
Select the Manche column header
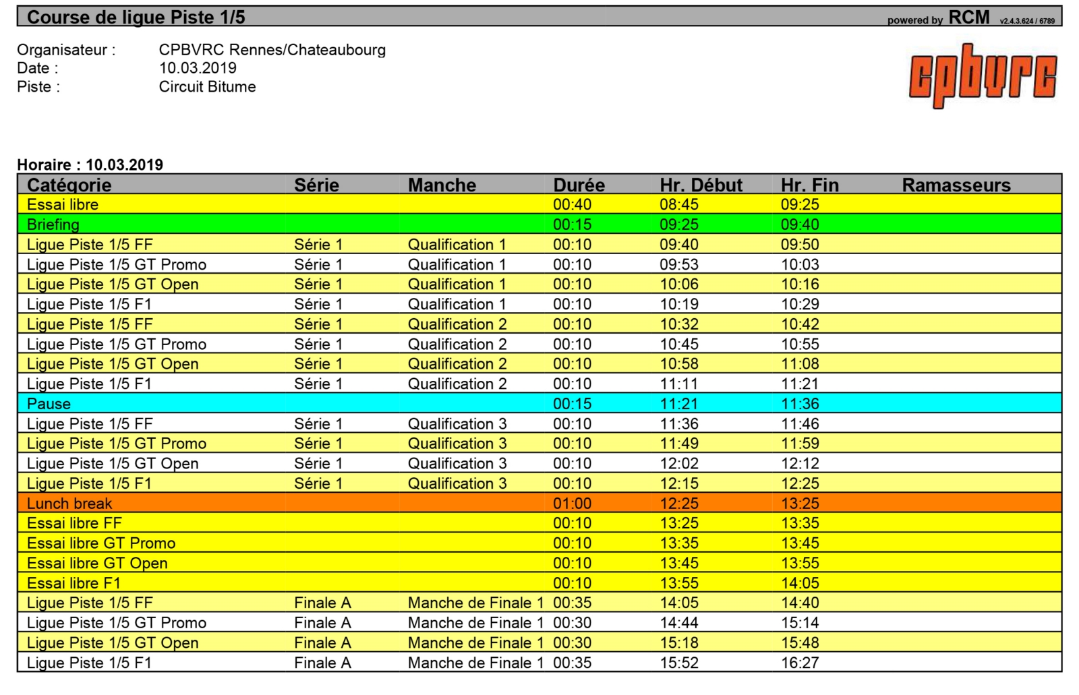point(442,185)
